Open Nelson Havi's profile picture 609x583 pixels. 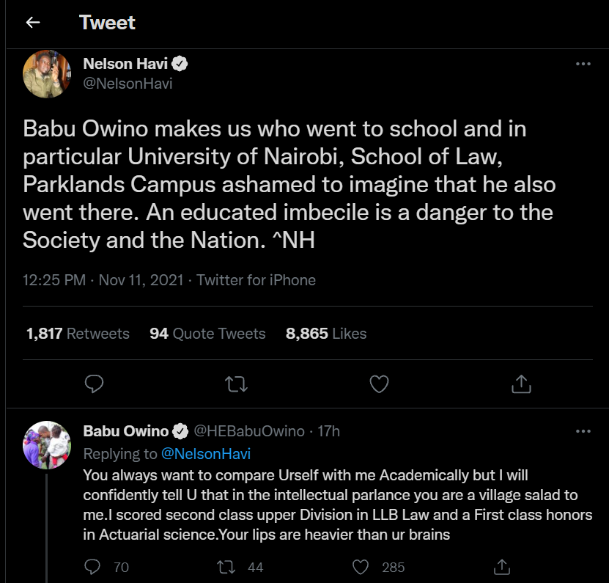tap(46, 74)
